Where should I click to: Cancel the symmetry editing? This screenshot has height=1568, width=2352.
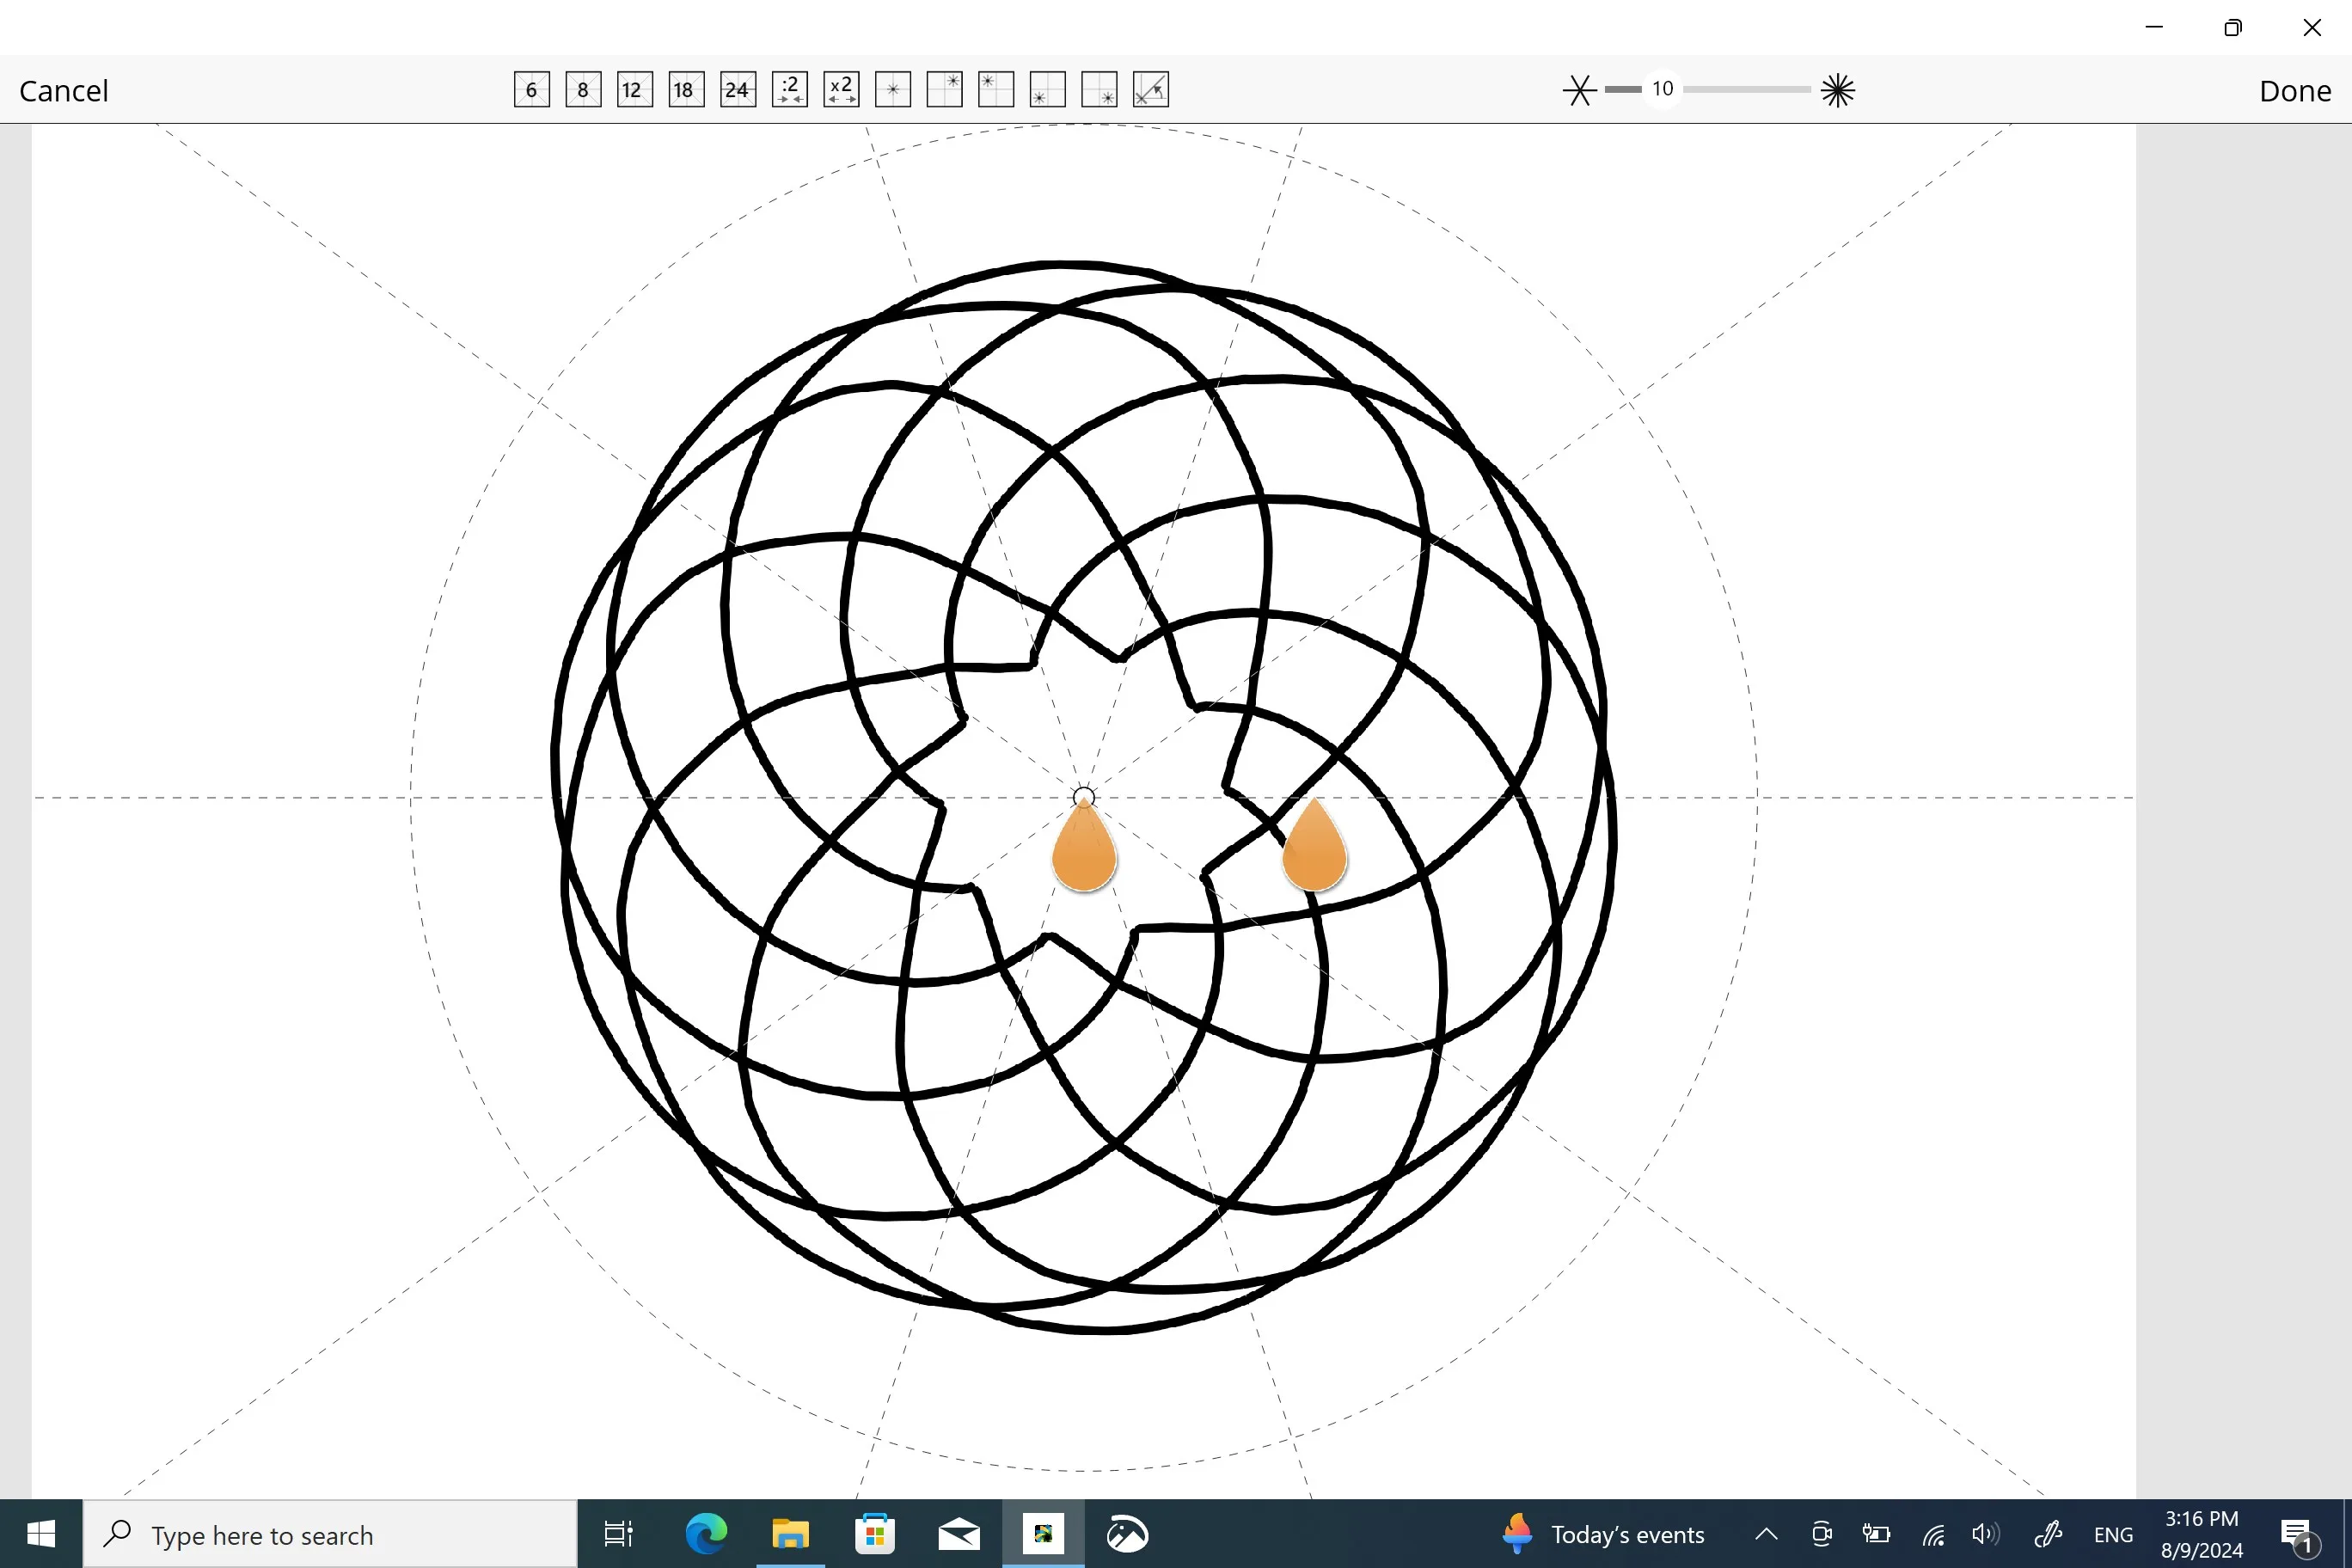click(63, 91)
